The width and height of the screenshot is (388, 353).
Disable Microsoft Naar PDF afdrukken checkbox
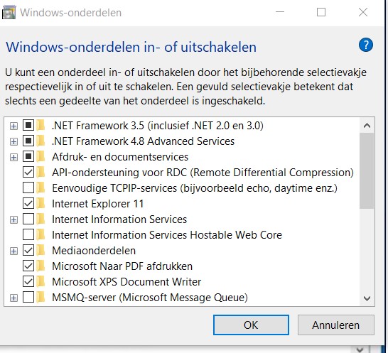click(28, 266)
